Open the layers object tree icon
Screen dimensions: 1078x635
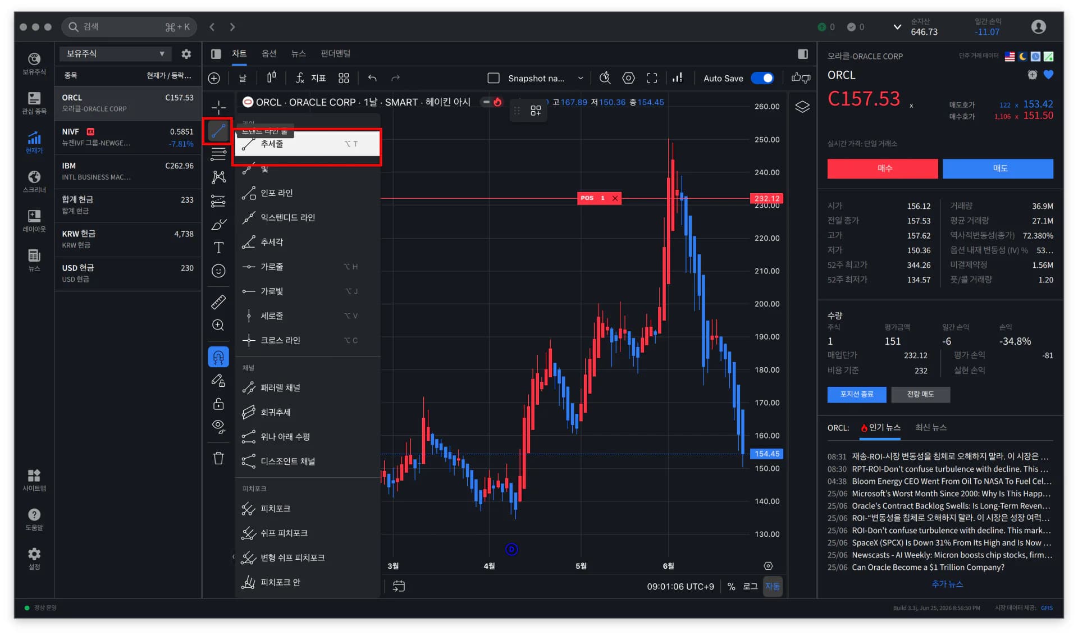[x=802, y=107]
